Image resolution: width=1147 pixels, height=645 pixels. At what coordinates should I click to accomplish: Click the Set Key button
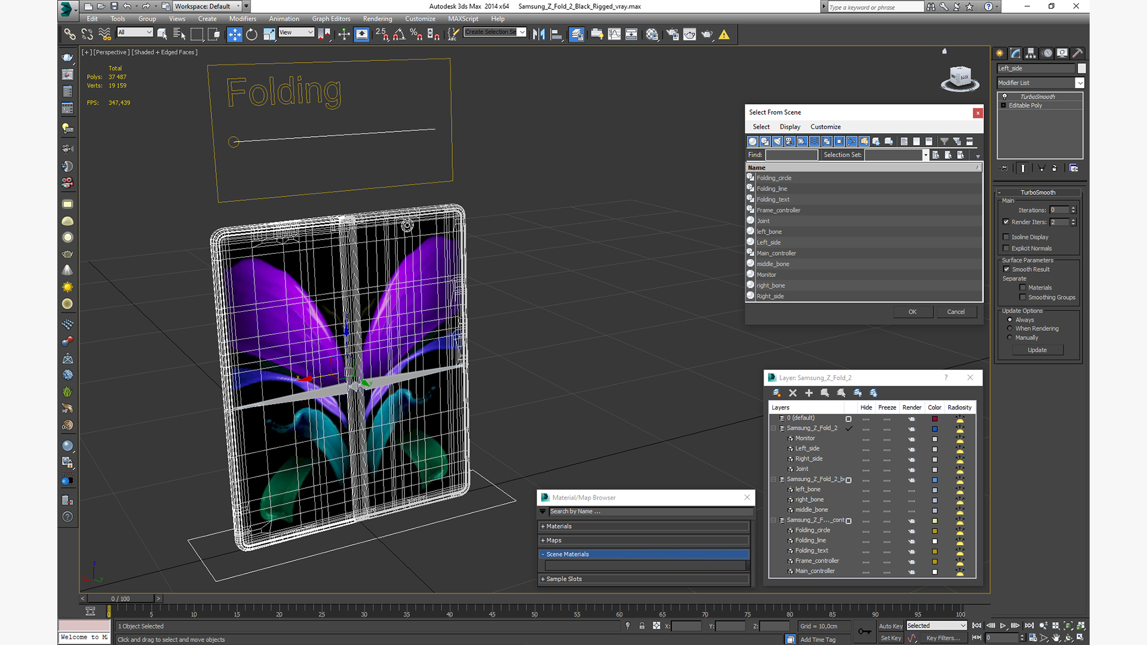pos(890,638)
